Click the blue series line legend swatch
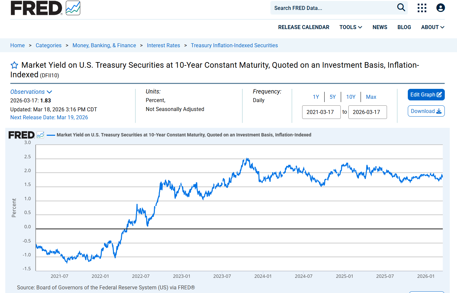Screen dimensions: 457x293 [x=51, y=135]
